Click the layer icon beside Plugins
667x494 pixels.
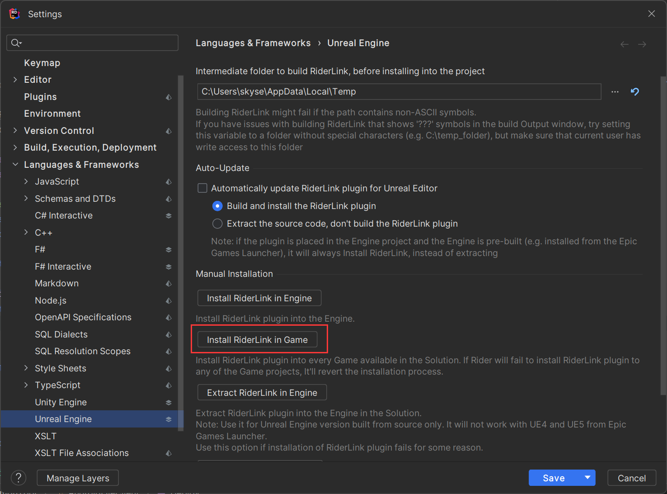(169, 97)
